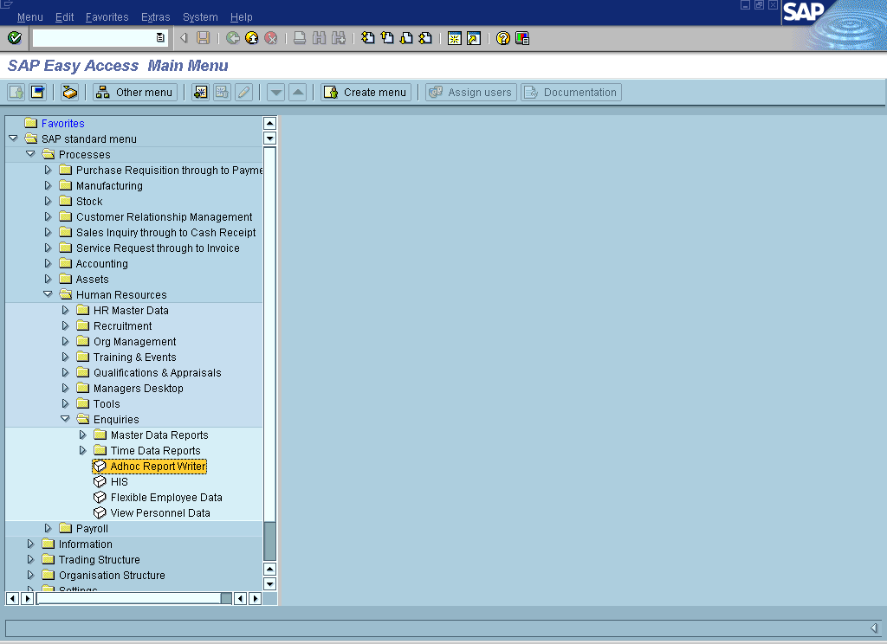
Task: Click the Change Favorites pencil icon
Action: tap(243, 92)
